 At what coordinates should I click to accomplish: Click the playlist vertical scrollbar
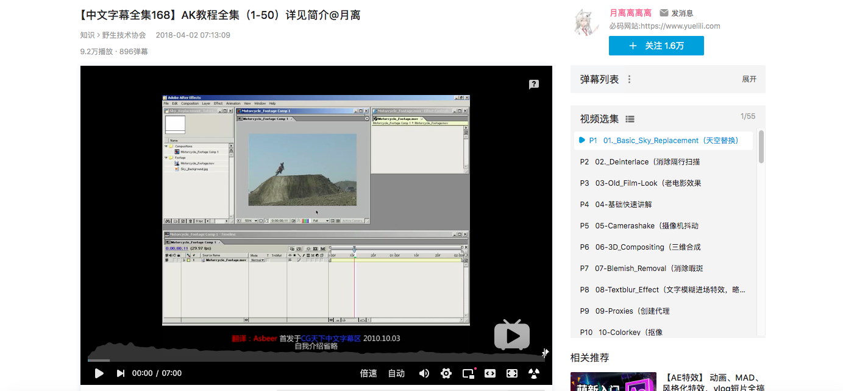(761, 146)
